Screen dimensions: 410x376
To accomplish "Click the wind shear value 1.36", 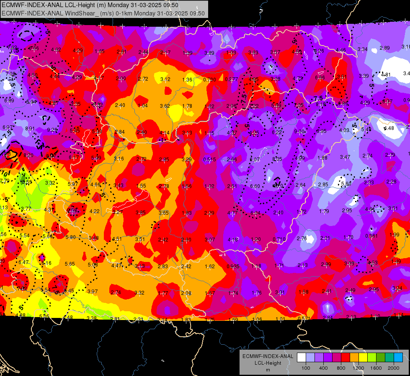I will click(187, 79).
